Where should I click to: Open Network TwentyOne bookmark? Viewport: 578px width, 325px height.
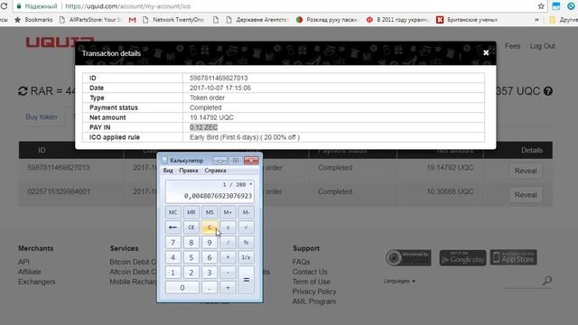[173, 20]
